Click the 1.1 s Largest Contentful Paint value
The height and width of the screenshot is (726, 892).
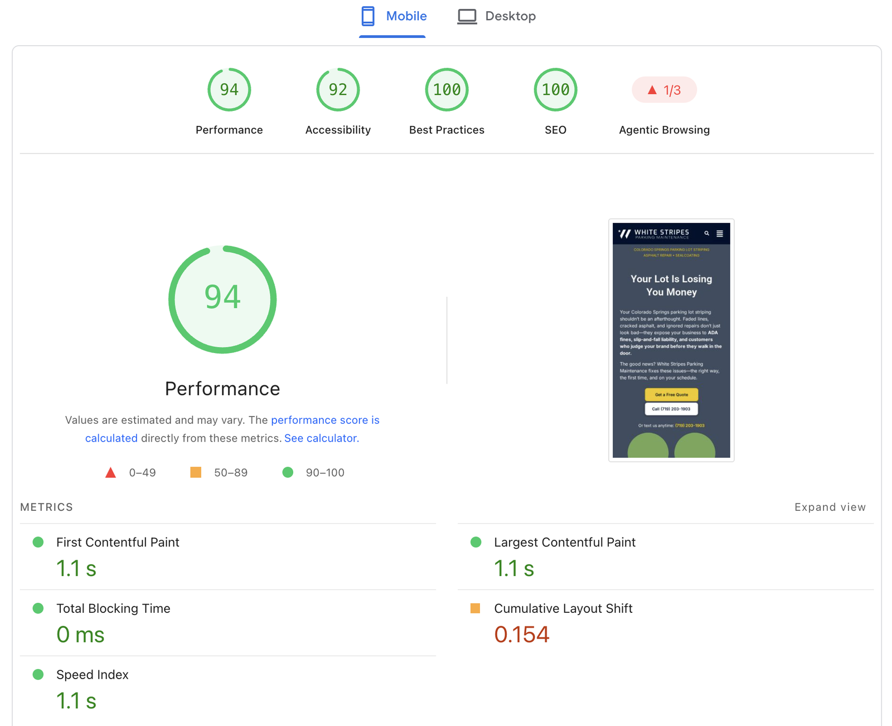(x=514, y=569)
